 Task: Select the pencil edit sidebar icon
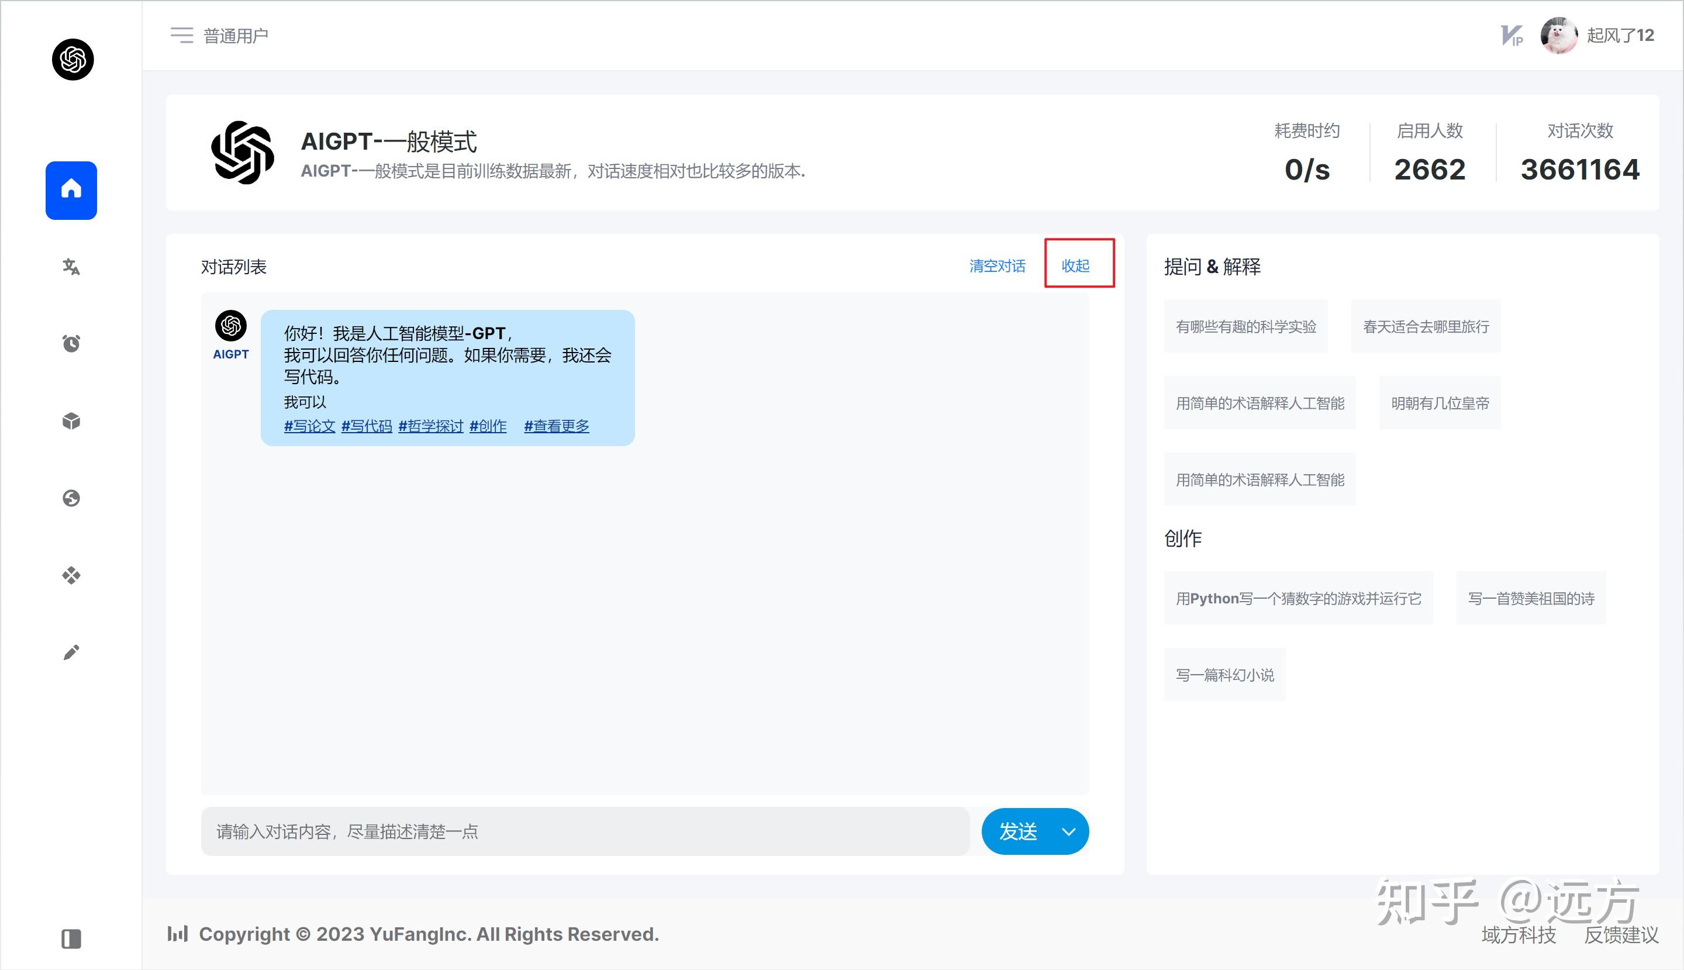click(x=71, y=652)
